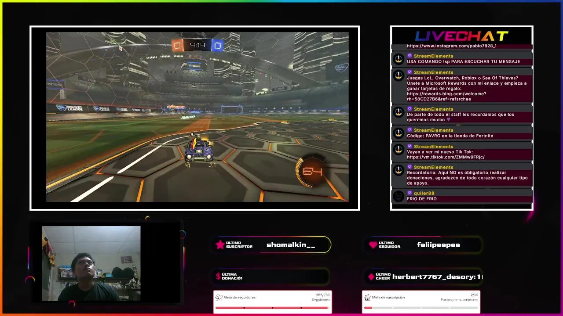Click the pink heart icon by Último Seguidor
563x316 pixels.
click(373, 245)
